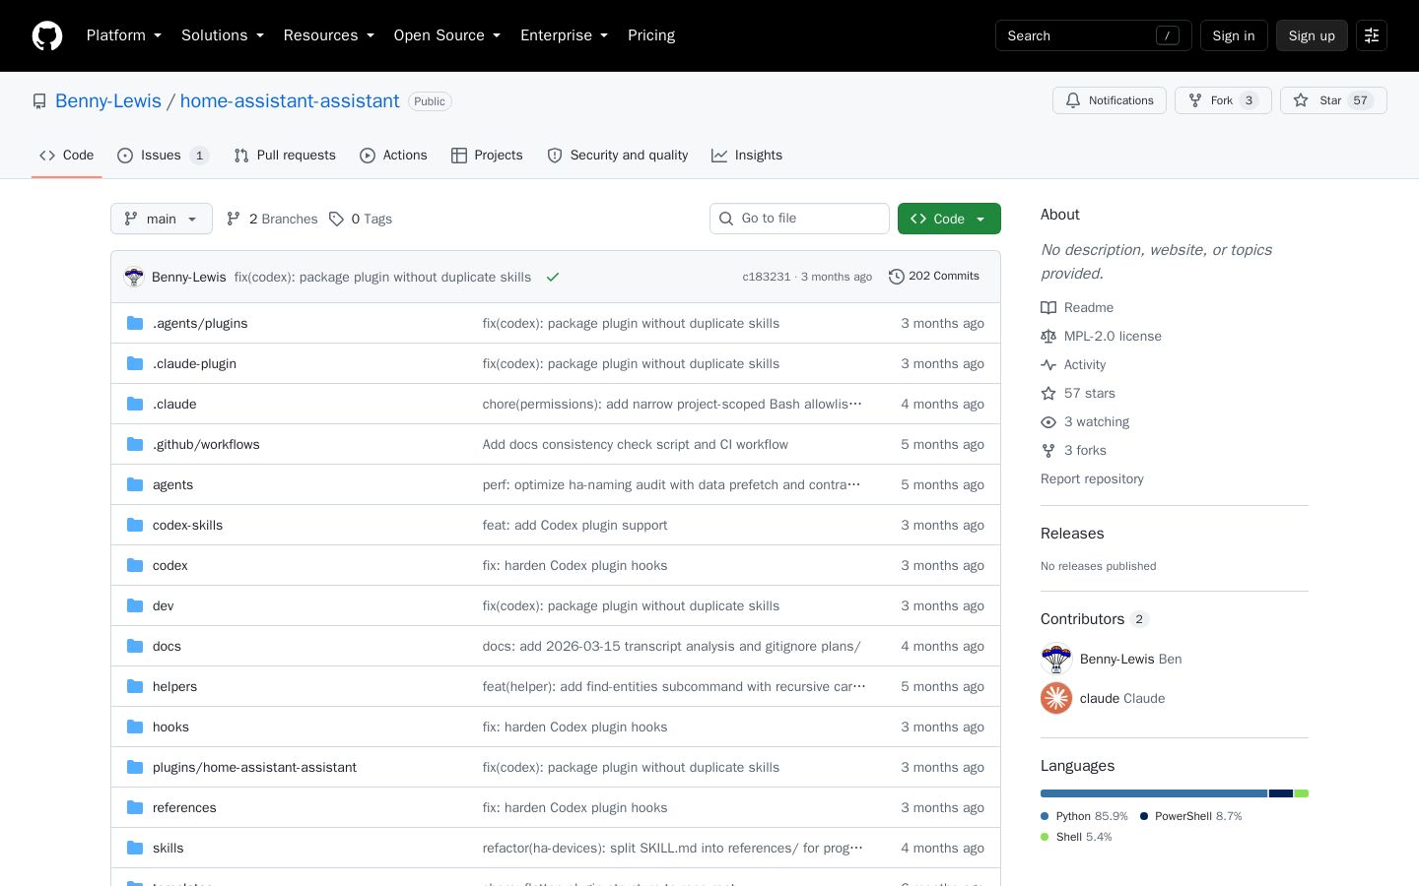Open the green Code dropdown

click(x=949, y=219)
